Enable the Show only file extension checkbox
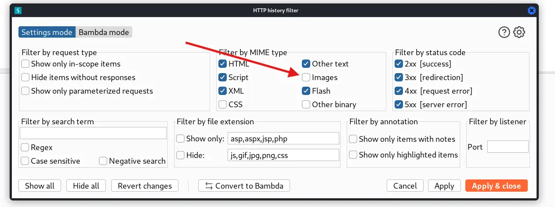The image size is (555, 207). point(181,139)
